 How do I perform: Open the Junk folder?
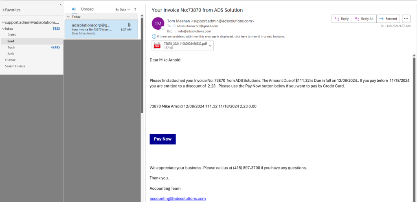click(11, 54)
